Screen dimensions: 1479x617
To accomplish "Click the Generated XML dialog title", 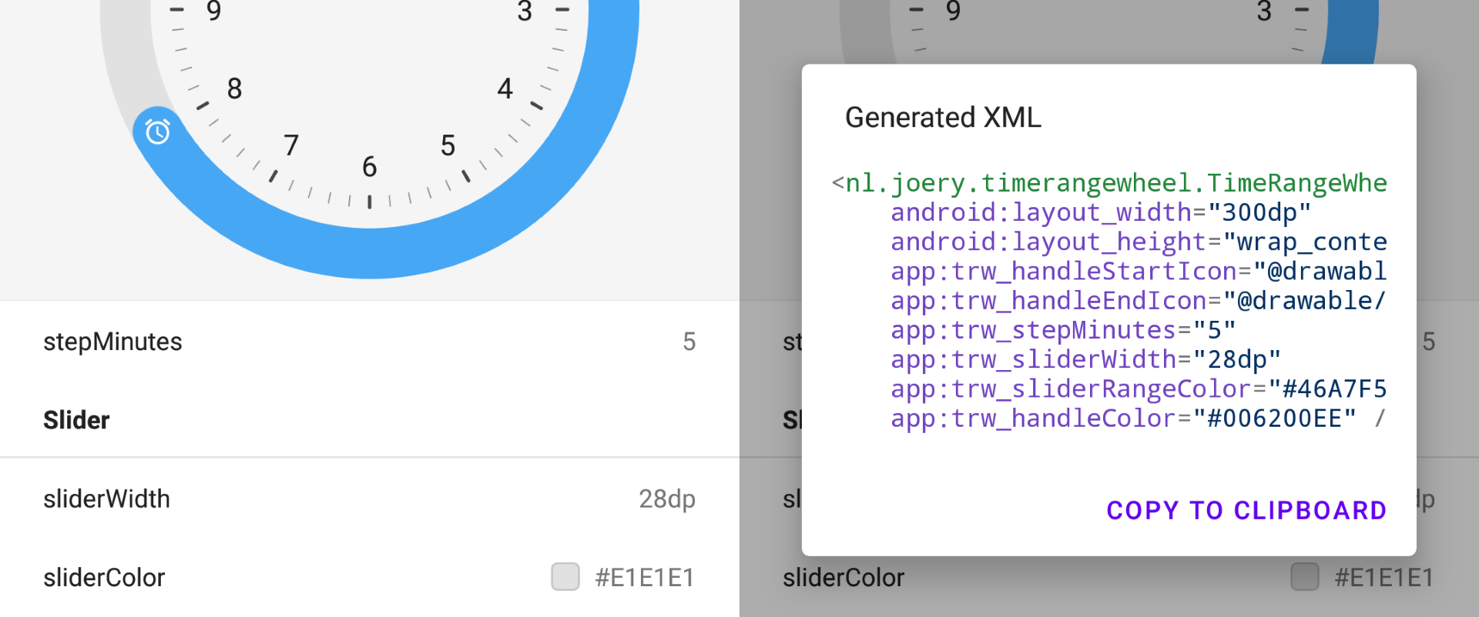I will pos(943,117).
